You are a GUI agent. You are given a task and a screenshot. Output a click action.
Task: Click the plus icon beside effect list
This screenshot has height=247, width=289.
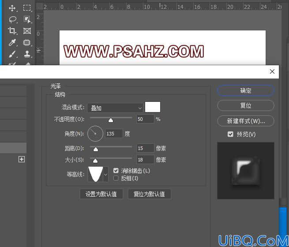21,159
